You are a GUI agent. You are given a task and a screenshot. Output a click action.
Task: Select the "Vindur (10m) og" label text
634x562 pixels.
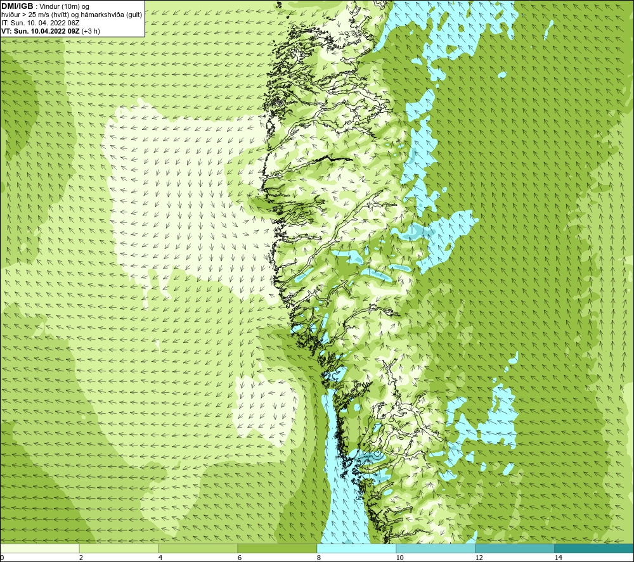point(65,6)
